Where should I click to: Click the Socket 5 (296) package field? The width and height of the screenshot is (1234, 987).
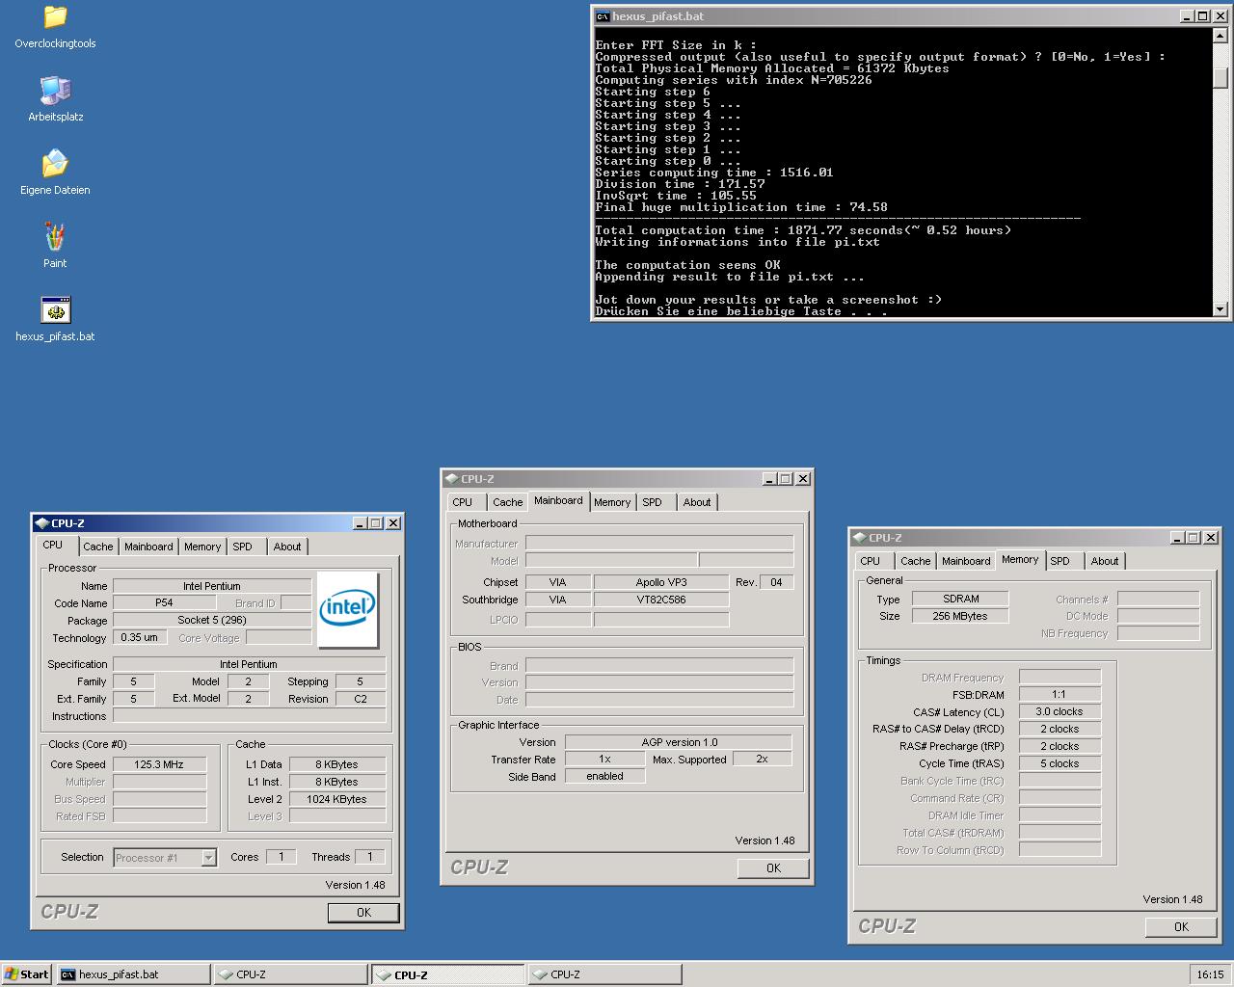click(x=212, y=620)
